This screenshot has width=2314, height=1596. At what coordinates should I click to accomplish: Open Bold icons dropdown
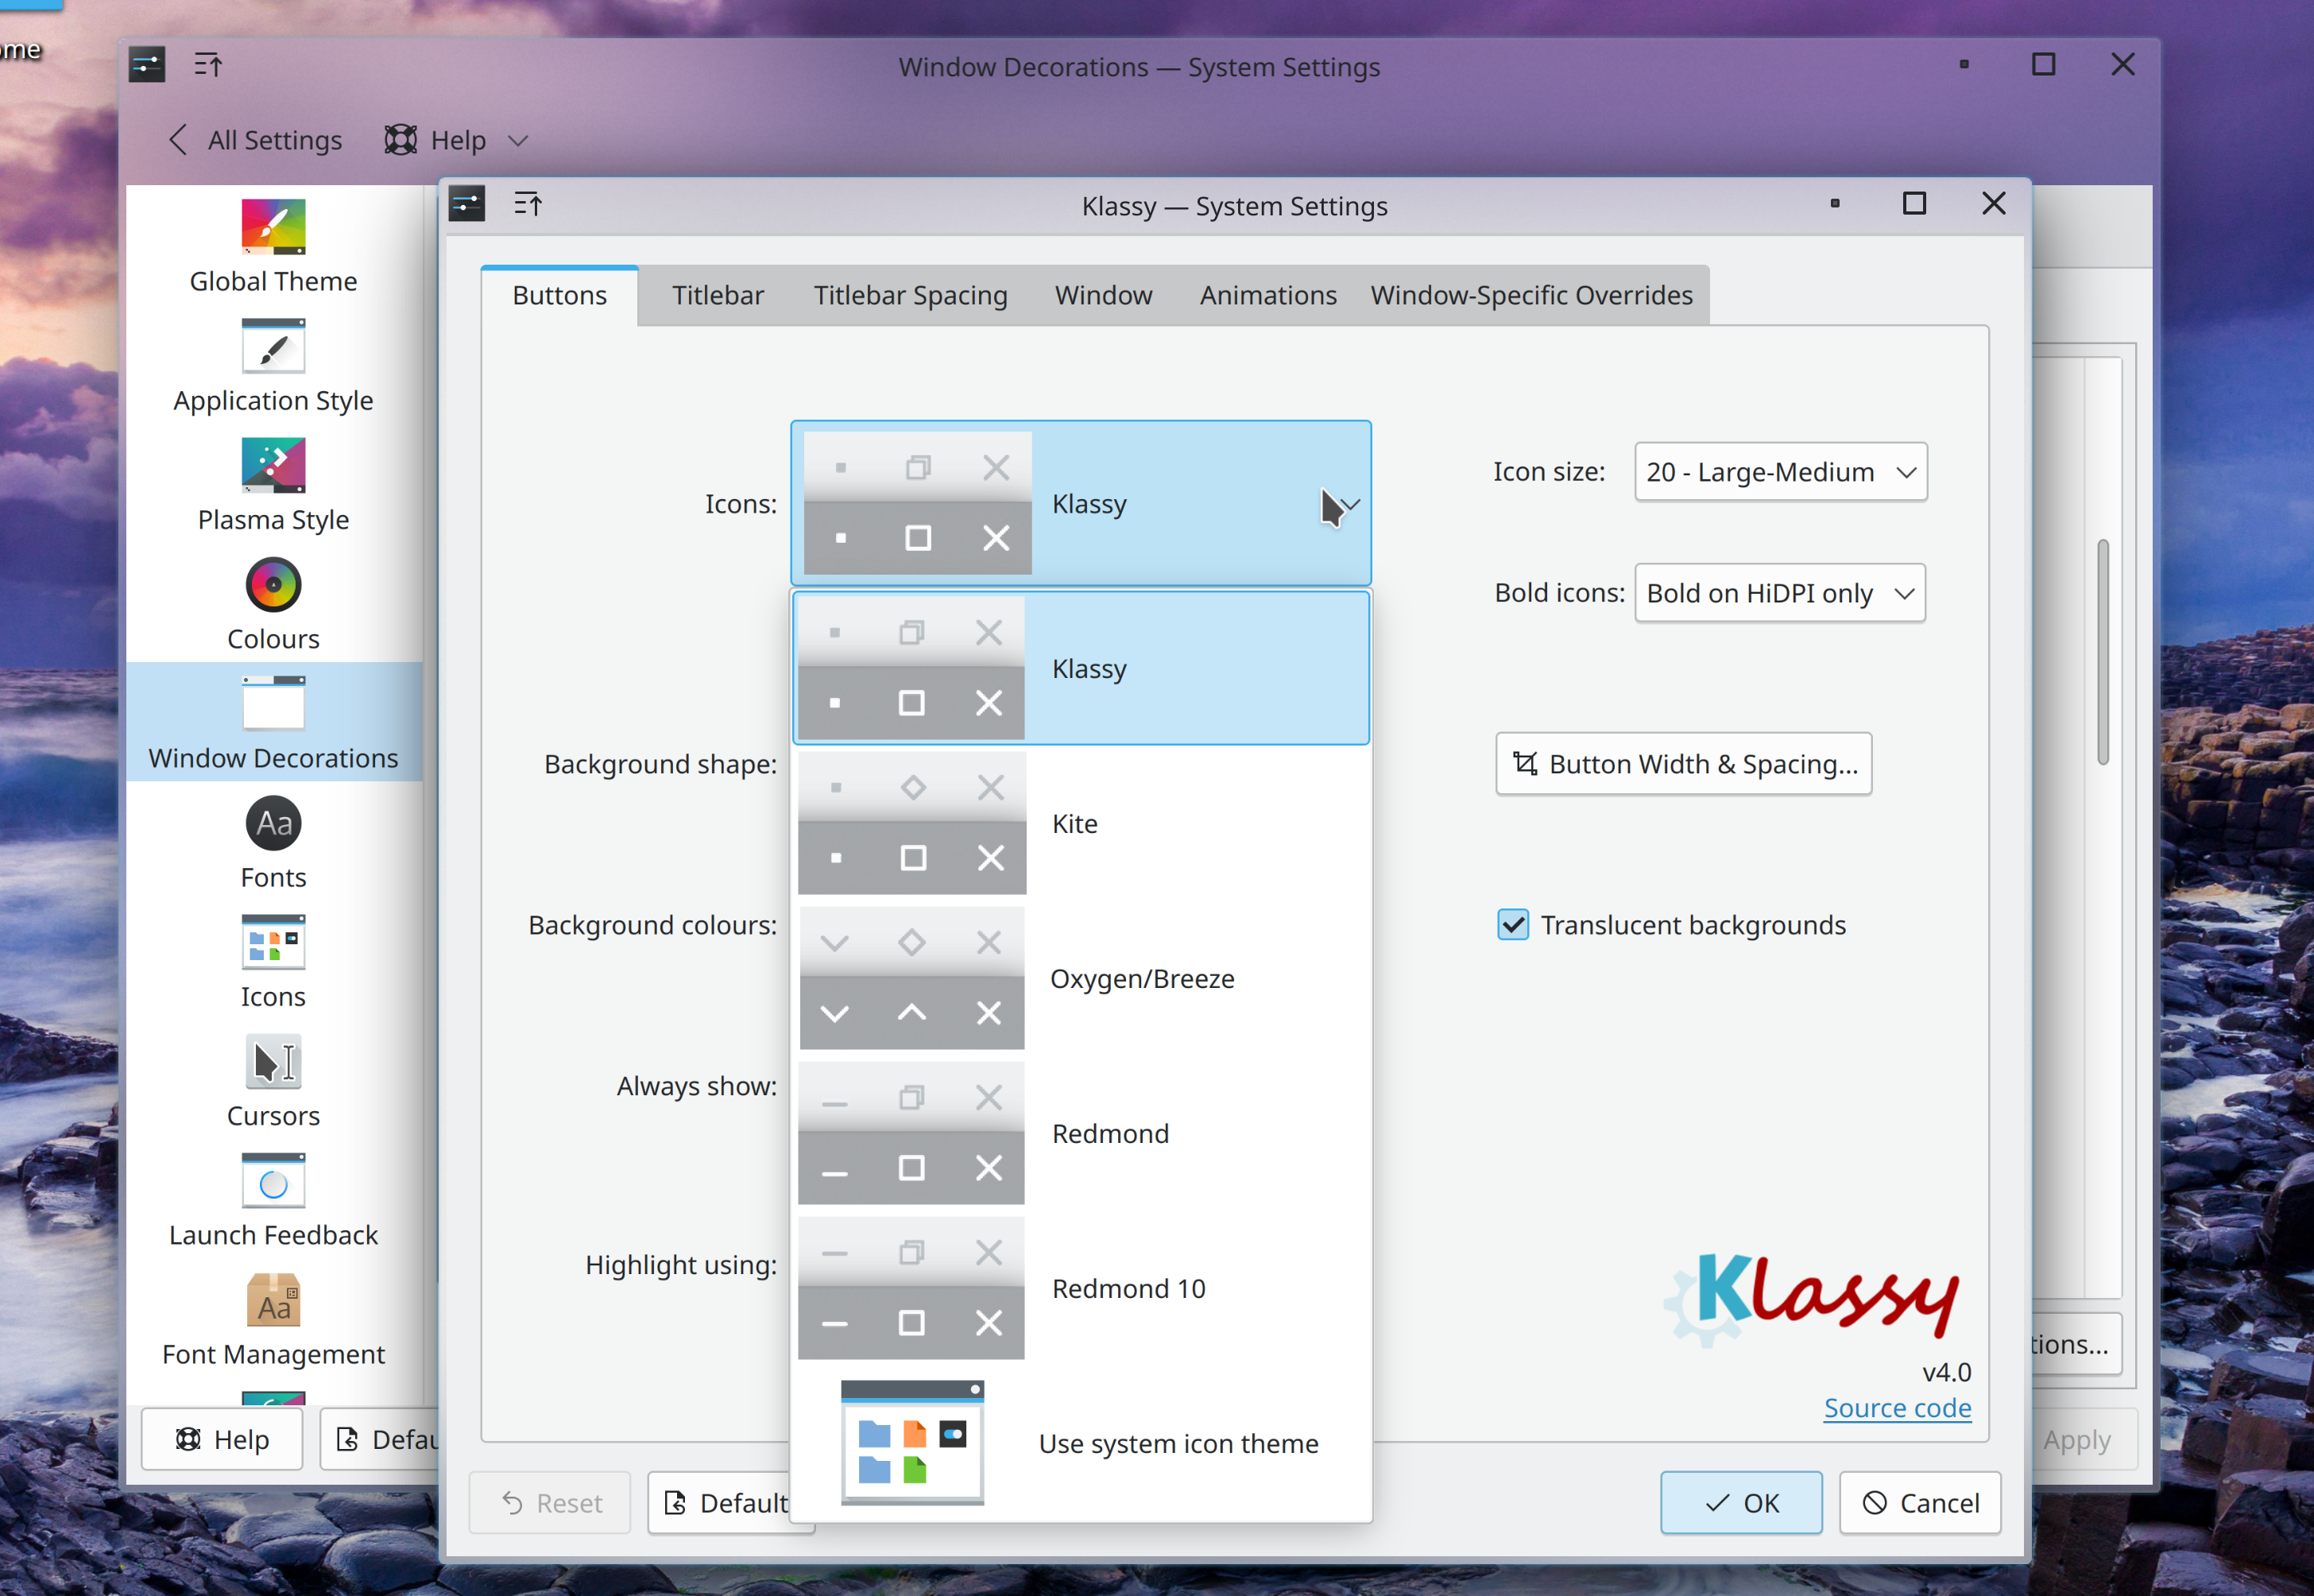click(1779, 593)
